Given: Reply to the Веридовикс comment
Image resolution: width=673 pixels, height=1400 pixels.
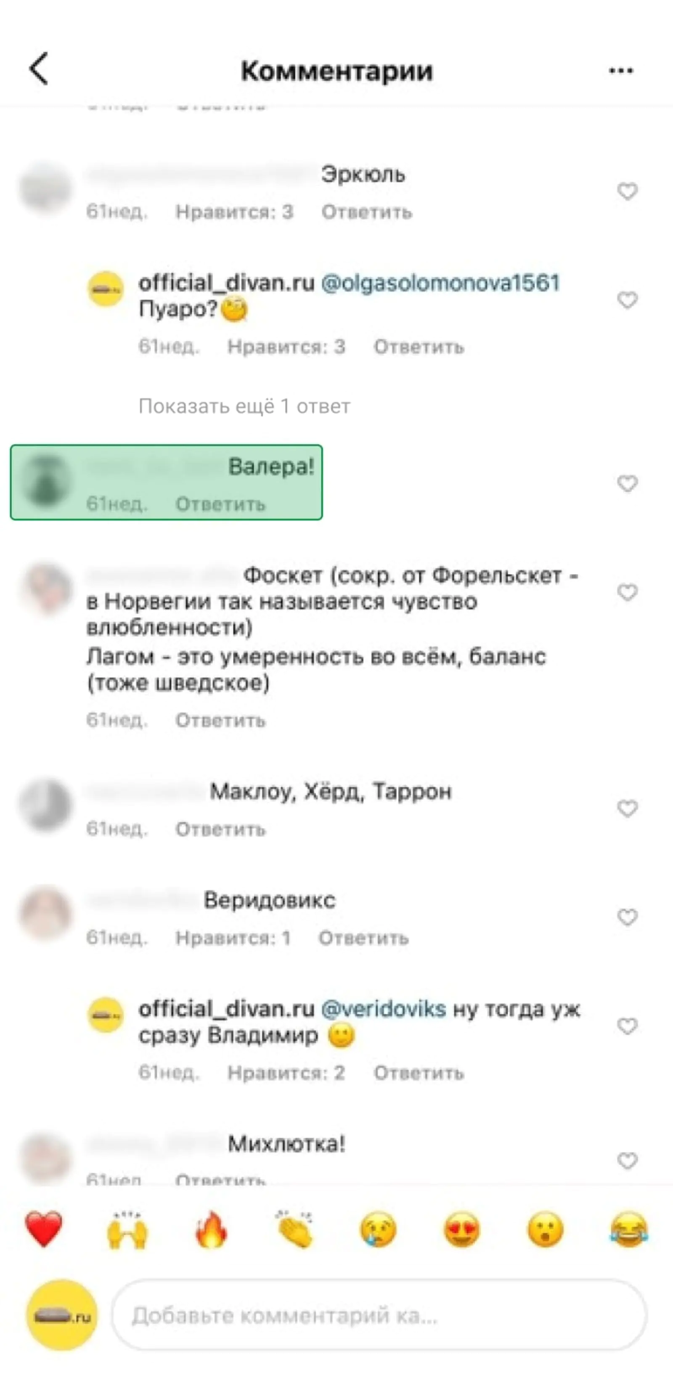Looking at the screenshot, I should (364, 938).
